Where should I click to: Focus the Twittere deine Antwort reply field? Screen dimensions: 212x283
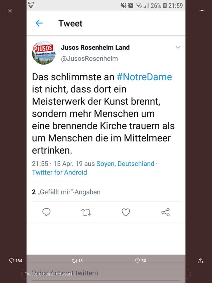click(106, 274)
